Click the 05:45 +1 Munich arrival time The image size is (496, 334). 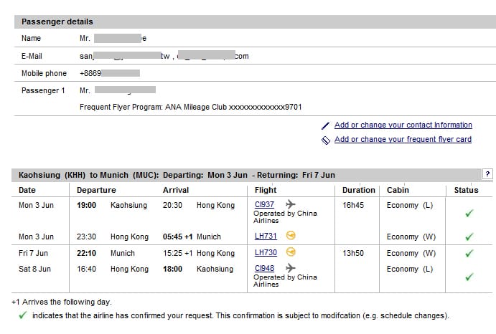pyautogui.click(x=177, y=237)
